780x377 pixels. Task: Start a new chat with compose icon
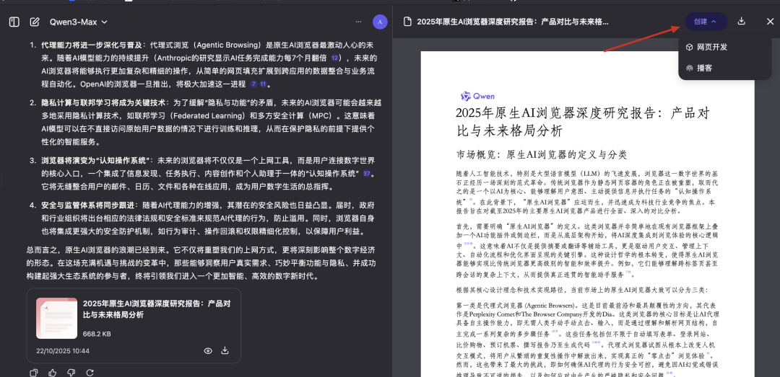(x=34, y=22)
